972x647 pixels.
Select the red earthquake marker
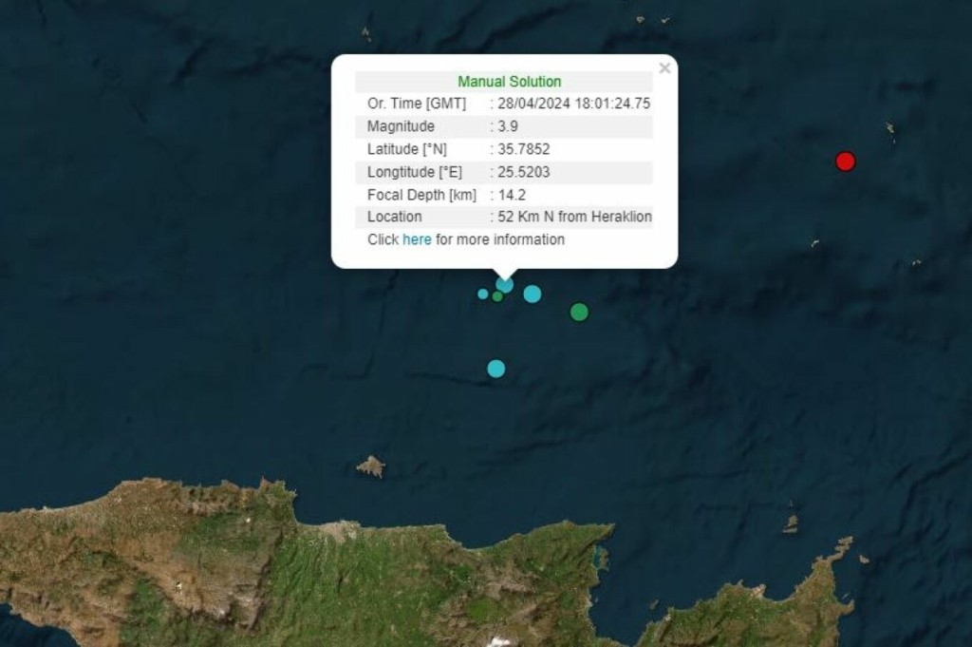pos(845,162)
